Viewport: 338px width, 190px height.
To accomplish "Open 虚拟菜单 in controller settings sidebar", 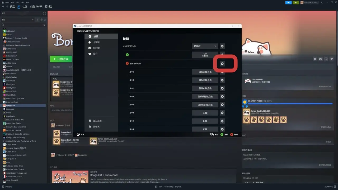I will [x=101, y=121].
